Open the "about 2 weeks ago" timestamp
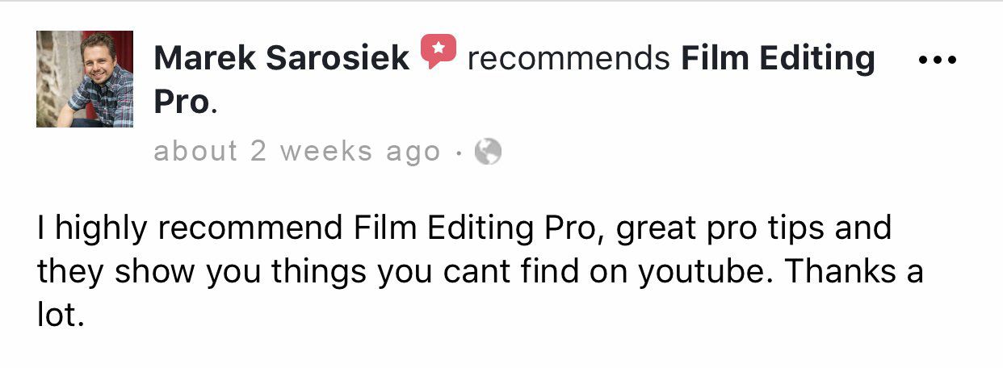 (297, 152)
